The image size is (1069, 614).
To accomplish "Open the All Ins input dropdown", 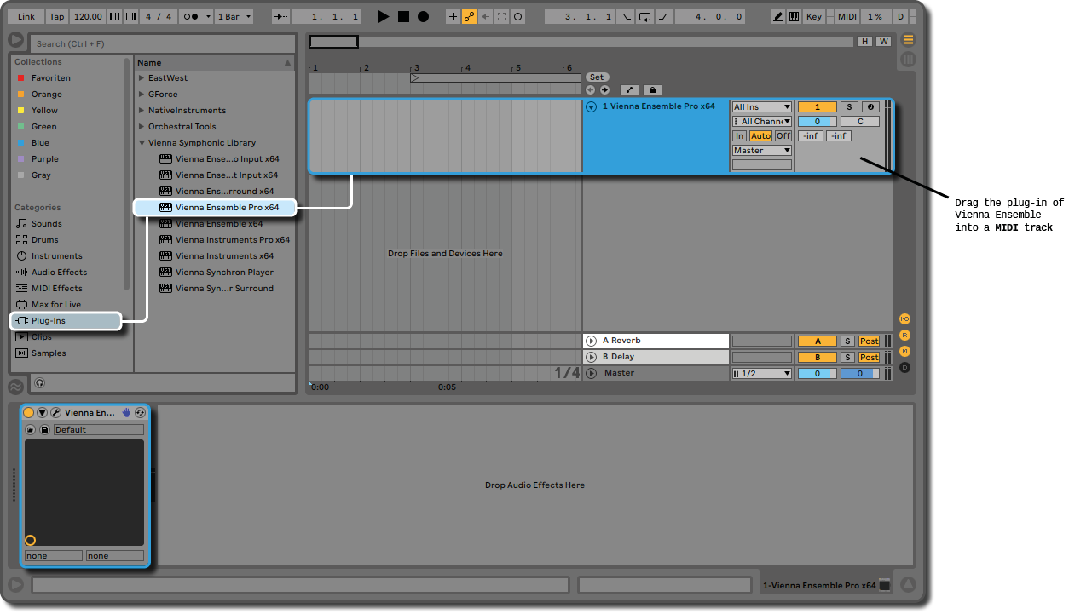I will coord(762,107).
